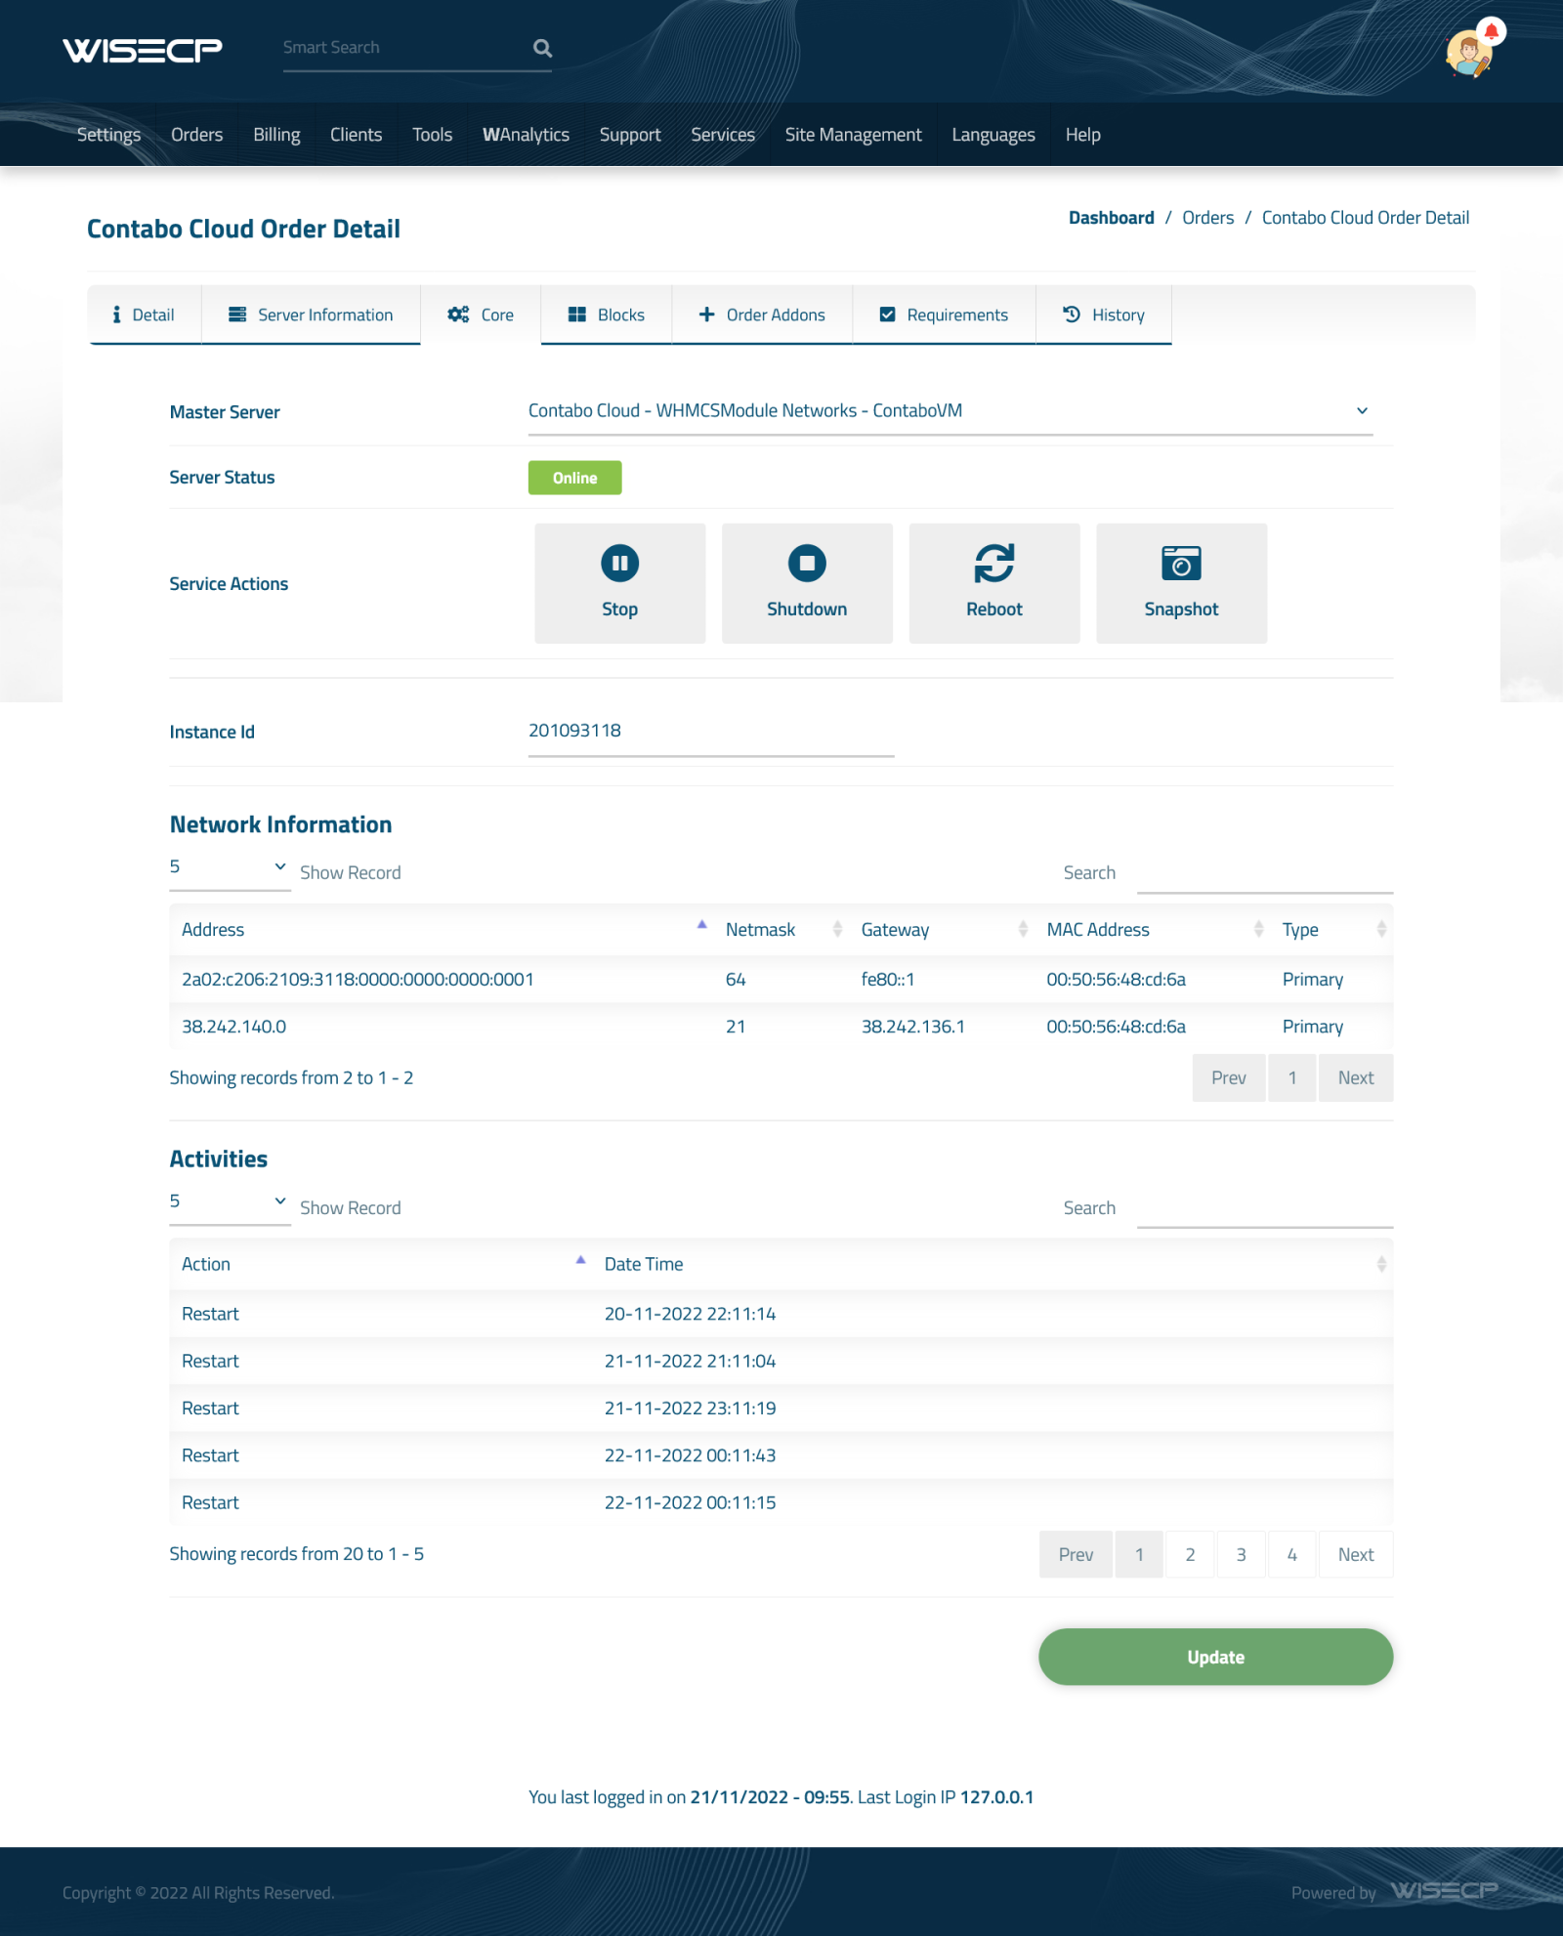Click Prev in Activities pagination
Image resolution: width=1563 pixels, height=1936 pixels.
click(x=1077, y=1554)
